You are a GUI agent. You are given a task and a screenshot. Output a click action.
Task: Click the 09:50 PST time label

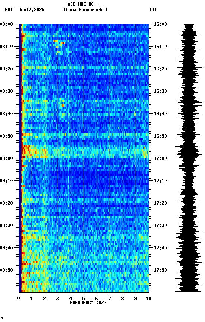[6, 270]
